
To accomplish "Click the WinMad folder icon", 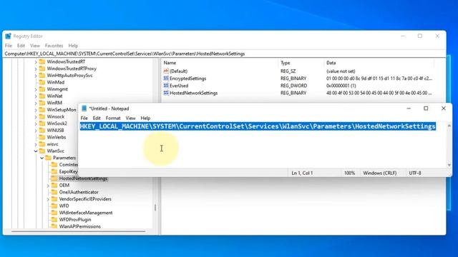I will [42, 82].
